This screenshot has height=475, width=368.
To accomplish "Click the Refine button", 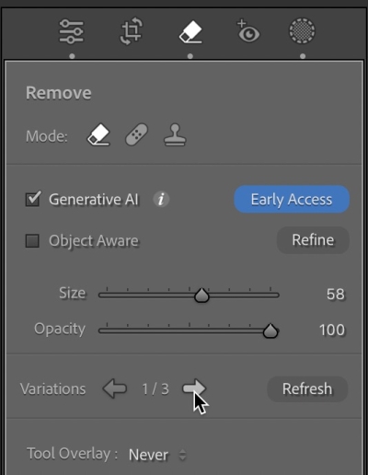I will pos(313,240).
